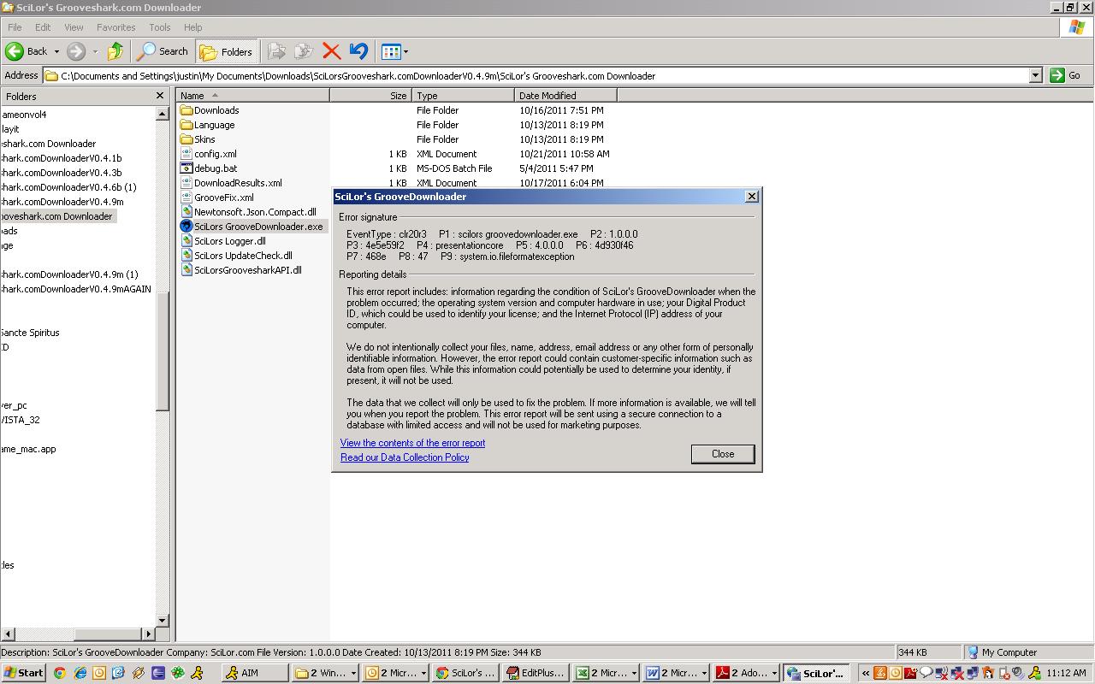Screen dimensions: 1095x684
Task: Click the EditPlus taskbar button
Action: pos(536,673)
